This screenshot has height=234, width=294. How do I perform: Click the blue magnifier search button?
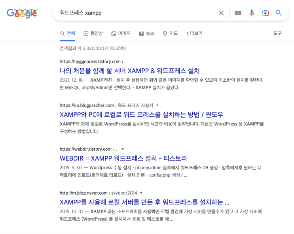pyautogui.click(x=279, y=13)
